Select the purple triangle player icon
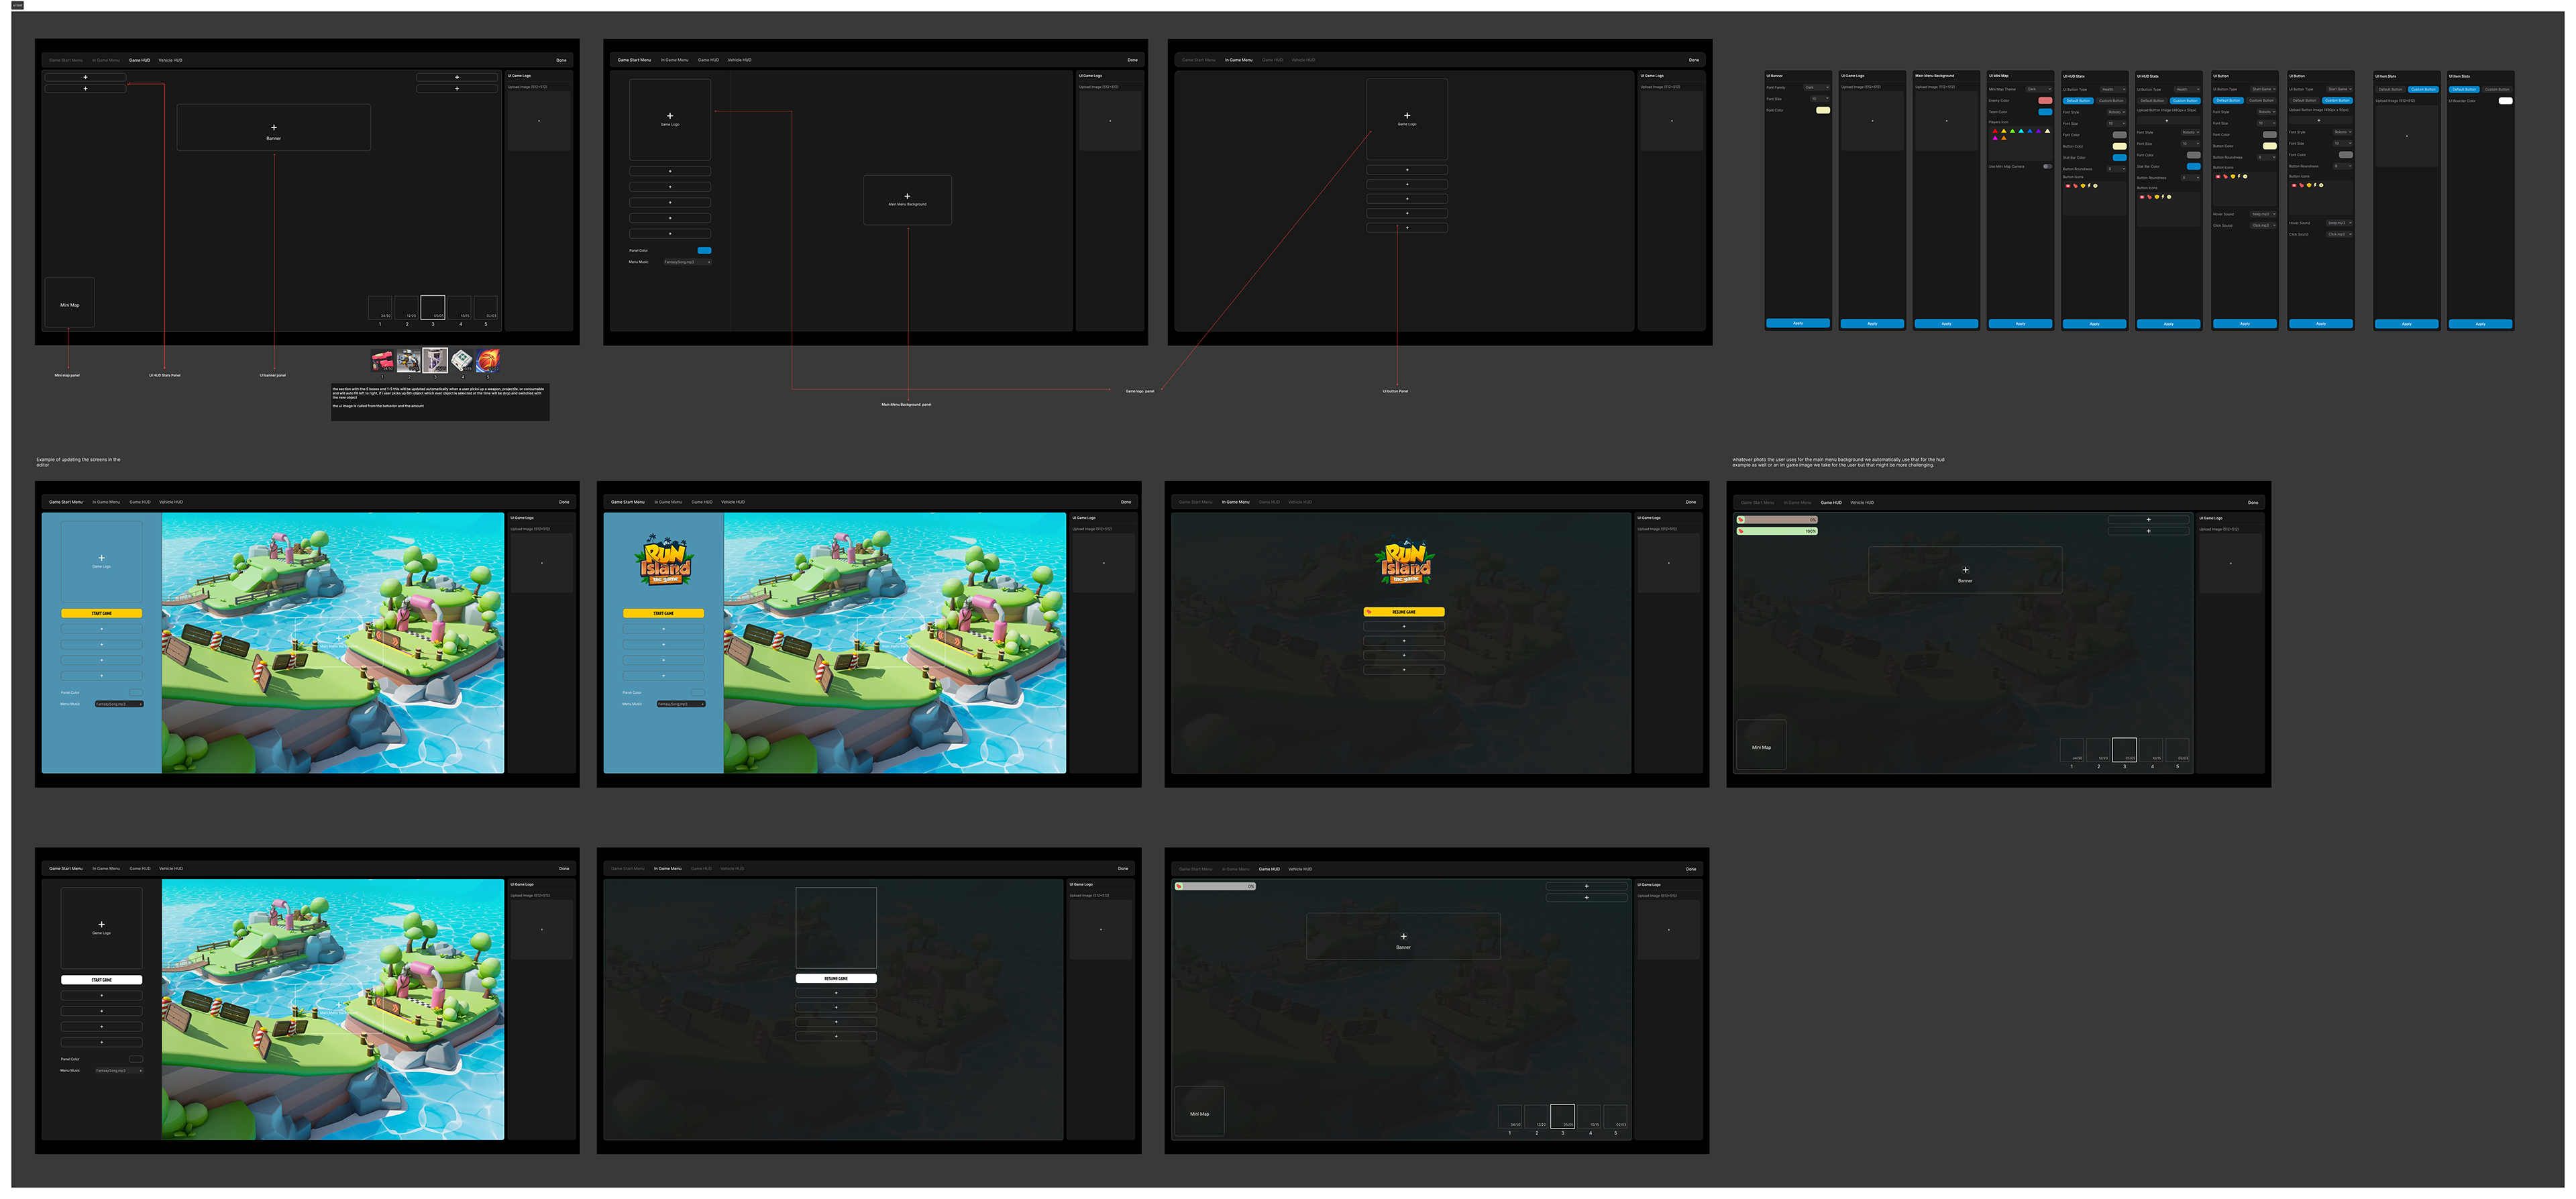Screen dimensions: 2576x1199 2039,131
